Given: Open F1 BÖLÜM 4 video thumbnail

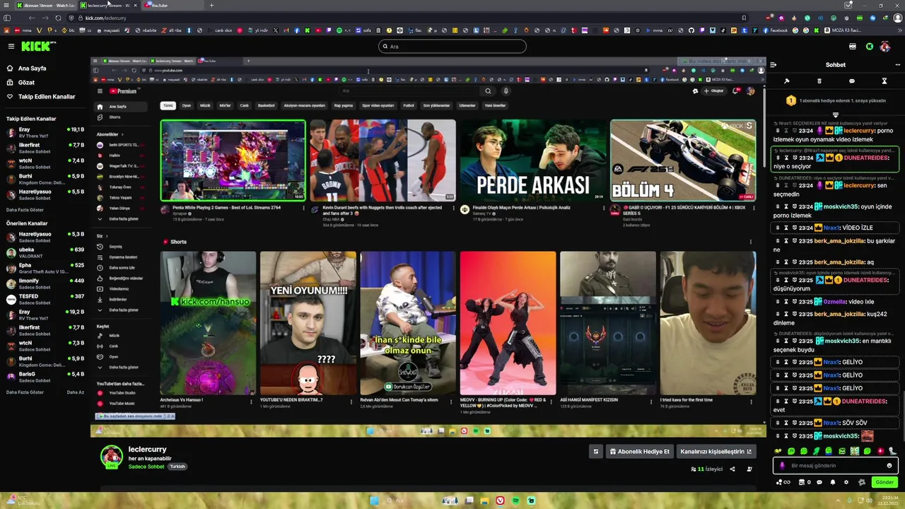Looking at the screenshot, I should 683,160.
